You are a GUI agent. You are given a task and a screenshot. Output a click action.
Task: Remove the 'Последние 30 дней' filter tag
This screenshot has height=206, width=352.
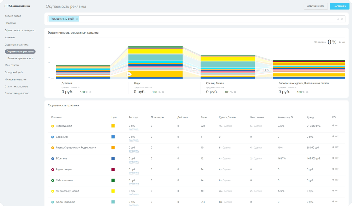point(77,19)
